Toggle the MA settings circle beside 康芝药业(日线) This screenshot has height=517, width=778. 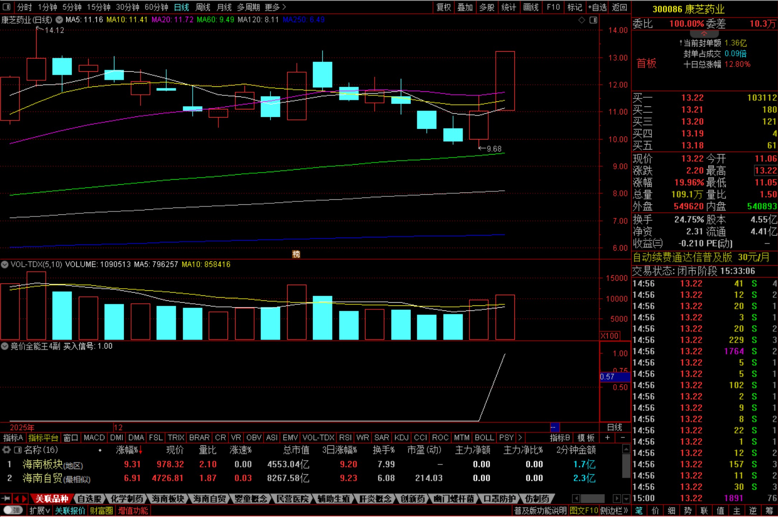(59, 20)
